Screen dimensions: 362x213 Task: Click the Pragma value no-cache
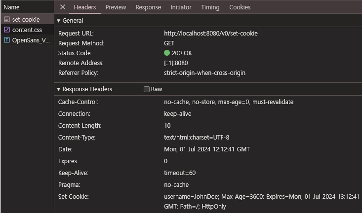click(176, 185)
